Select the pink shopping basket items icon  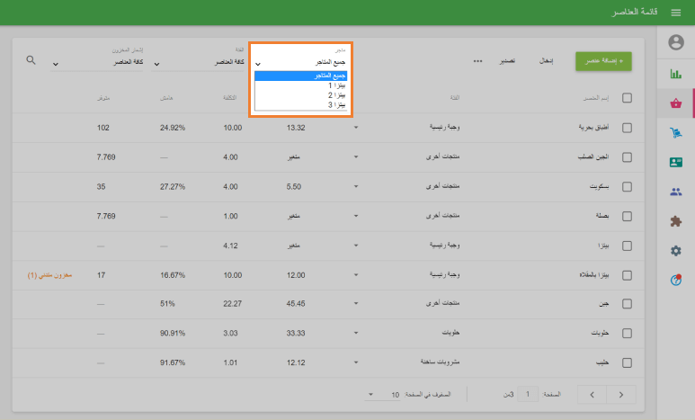coord(676,103)
